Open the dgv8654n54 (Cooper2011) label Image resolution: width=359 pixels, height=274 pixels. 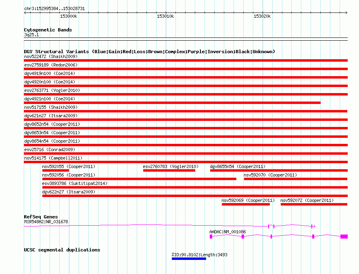[x=52, y=141]
